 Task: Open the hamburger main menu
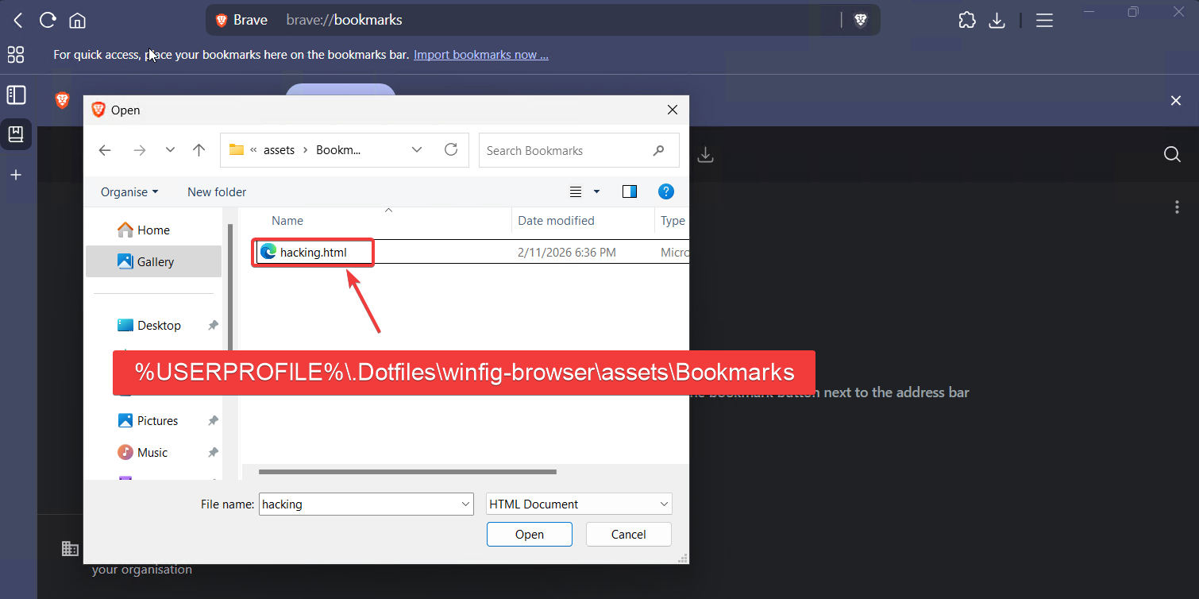[1044, 21]
